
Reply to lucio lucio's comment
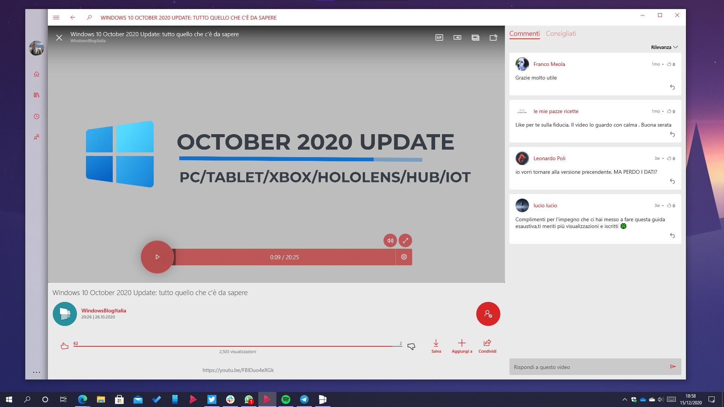click(672, 236)
